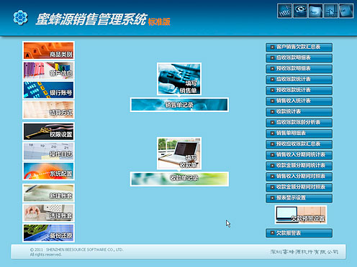Open 收款单记录 green banner
Viewport: 357px width, 267px height.
click(x=179, y=179)
